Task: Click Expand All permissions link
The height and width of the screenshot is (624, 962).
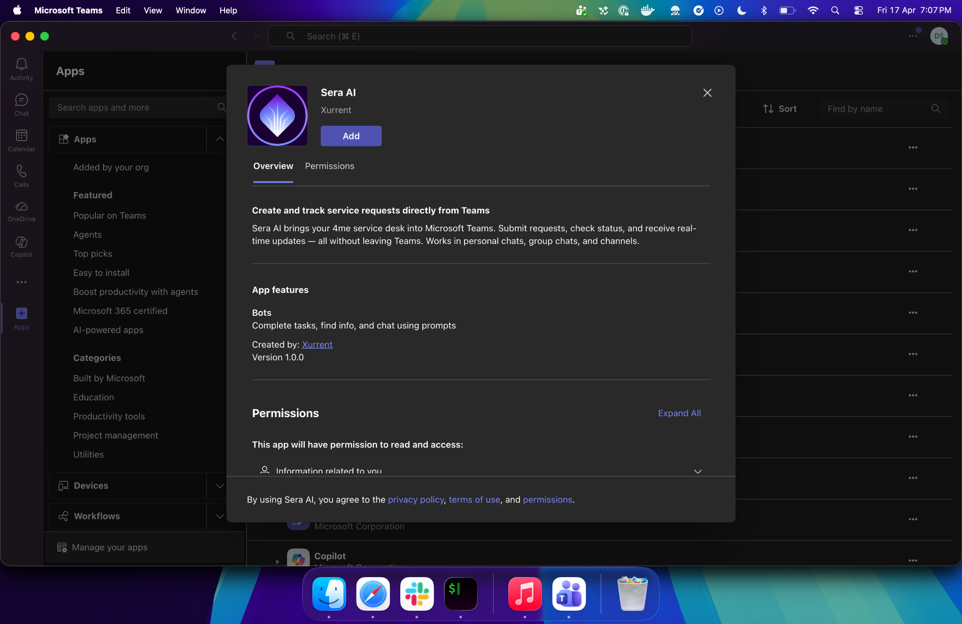Action: tap(679, 413)
